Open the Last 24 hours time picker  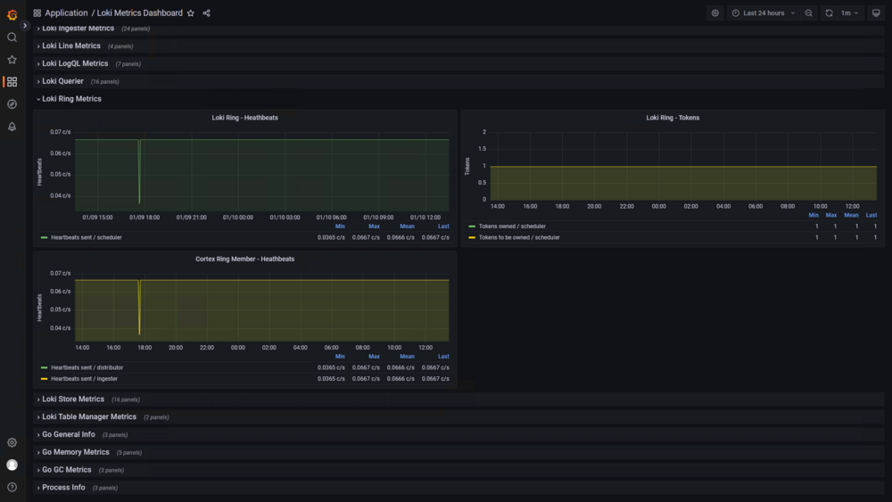pyautogui.click(x=764, y=13)
